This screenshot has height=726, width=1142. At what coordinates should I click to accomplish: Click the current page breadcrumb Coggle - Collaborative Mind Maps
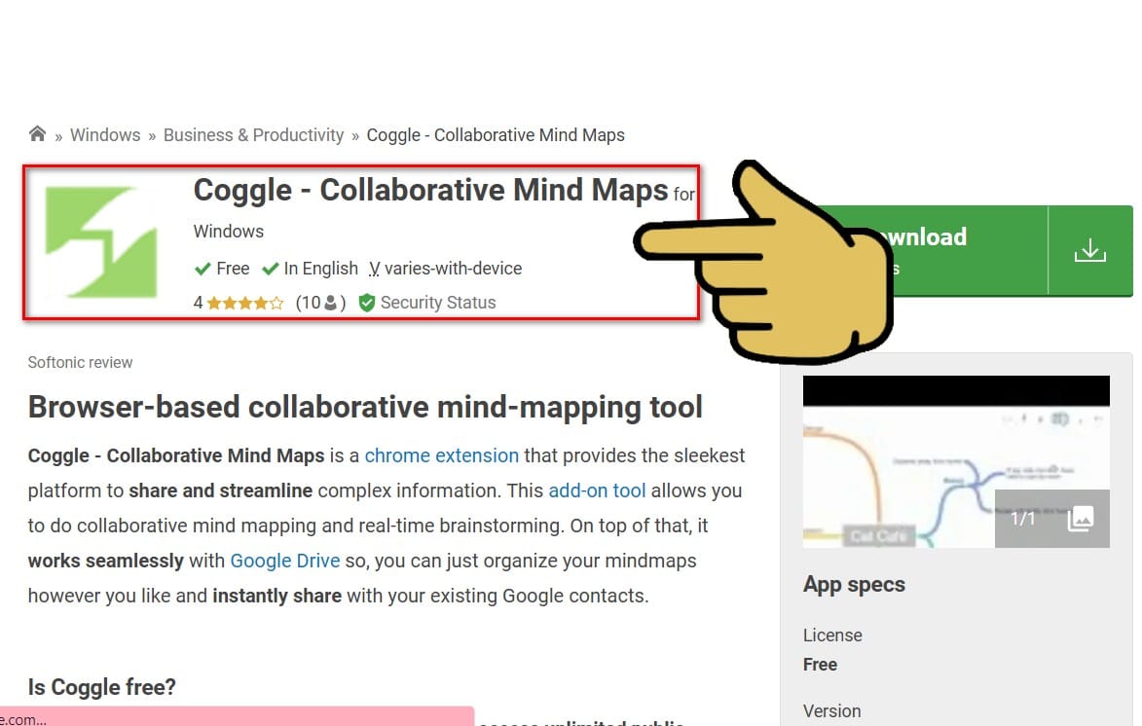[496, 135]
